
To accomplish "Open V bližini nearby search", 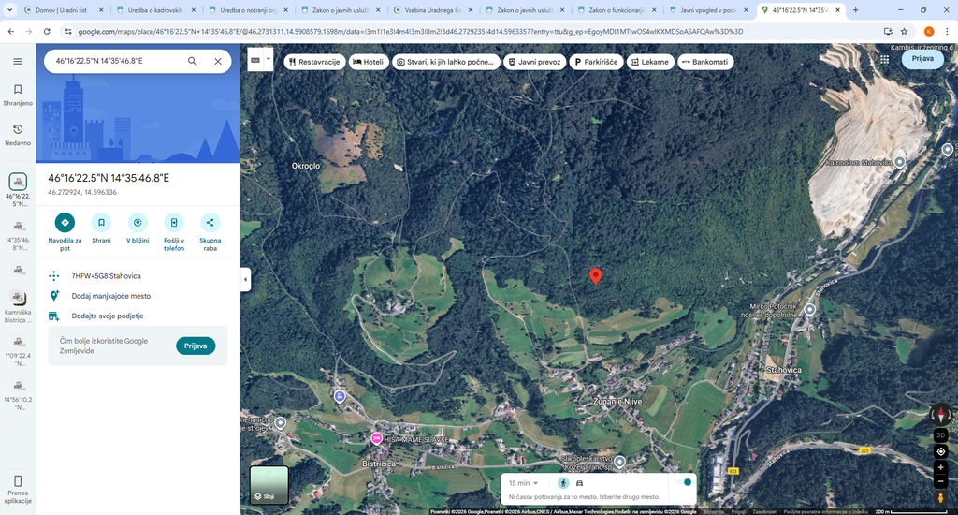I will point(138,223).
